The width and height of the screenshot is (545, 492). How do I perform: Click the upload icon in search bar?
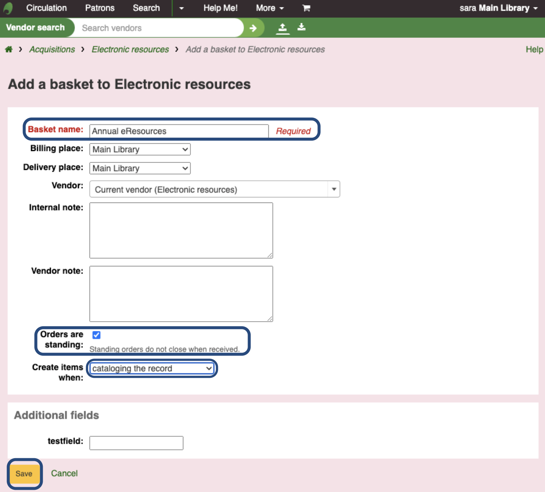pyautogui.click(x=283, y=28)
